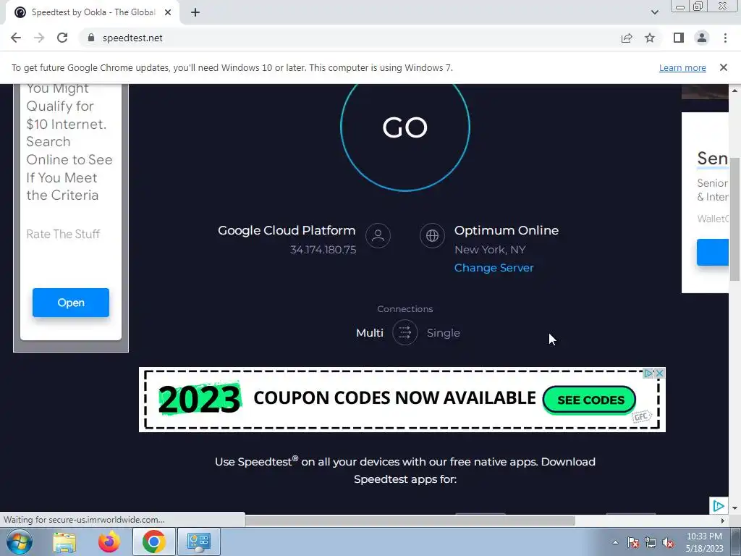Close the Speedtest by Ookla tab

[168, 12]
